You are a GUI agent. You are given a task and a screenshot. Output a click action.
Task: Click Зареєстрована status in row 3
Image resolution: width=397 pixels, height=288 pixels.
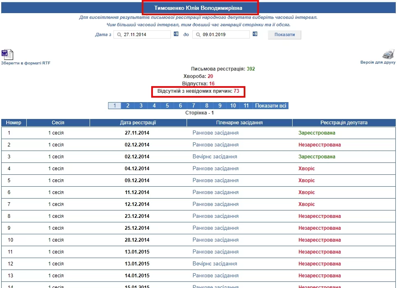317,157
